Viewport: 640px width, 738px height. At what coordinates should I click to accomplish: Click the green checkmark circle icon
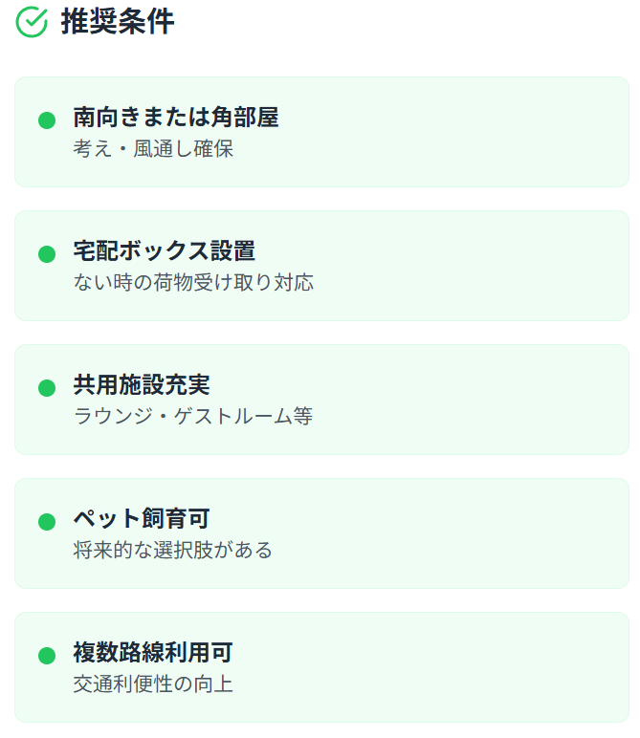32,22
